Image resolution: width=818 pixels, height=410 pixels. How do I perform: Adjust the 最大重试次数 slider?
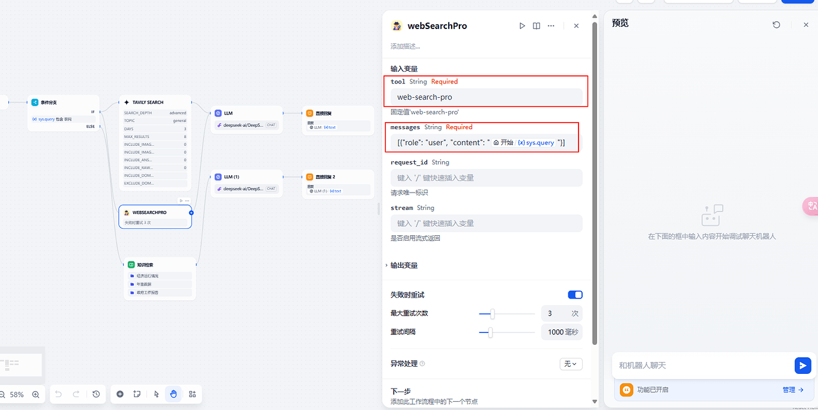[507, 313]
